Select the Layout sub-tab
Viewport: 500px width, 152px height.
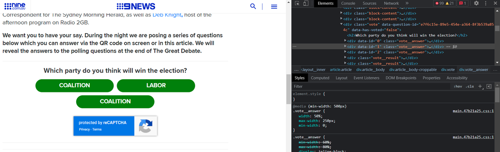point(341,78)
